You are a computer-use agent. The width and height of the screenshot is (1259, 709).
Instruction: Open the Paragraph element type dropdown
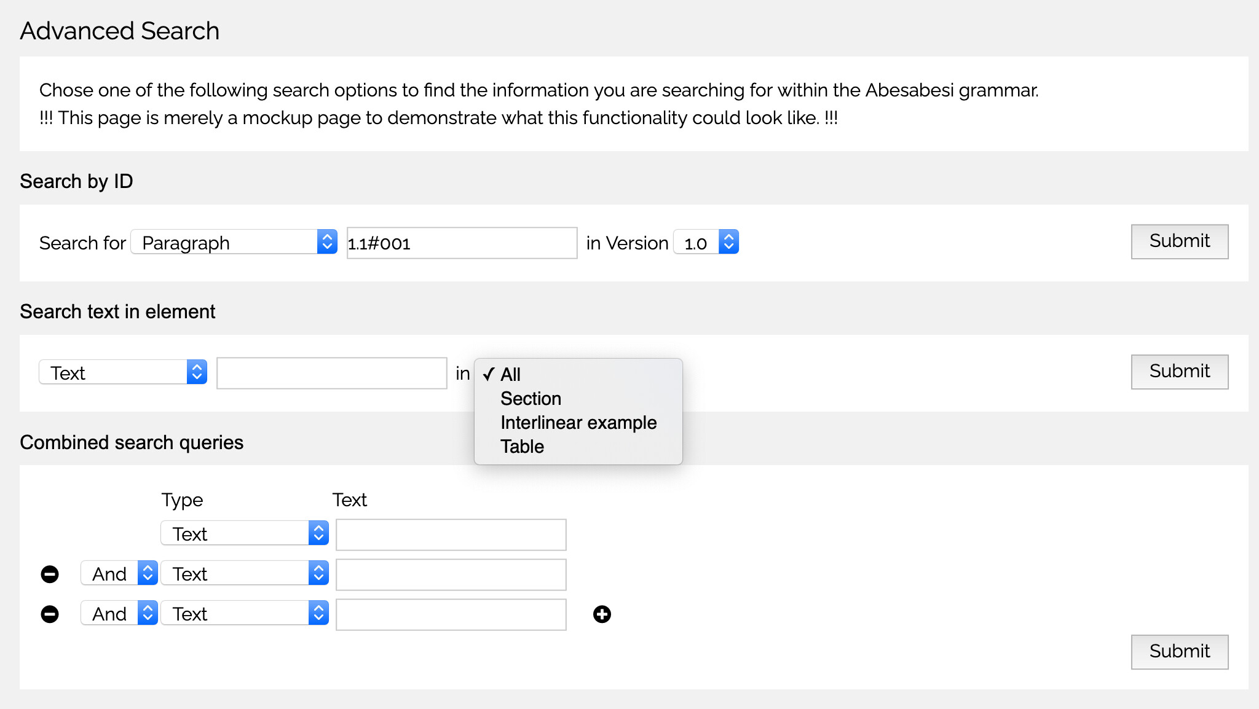[234, 242]
